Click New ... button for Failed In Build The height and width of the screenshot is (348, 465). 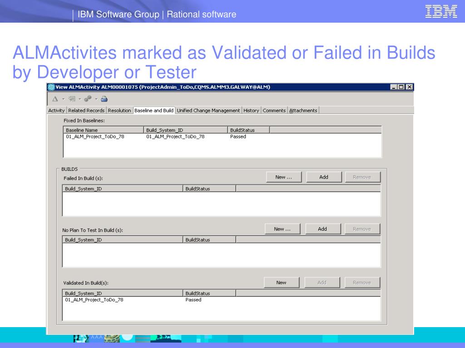pos(284,177)
